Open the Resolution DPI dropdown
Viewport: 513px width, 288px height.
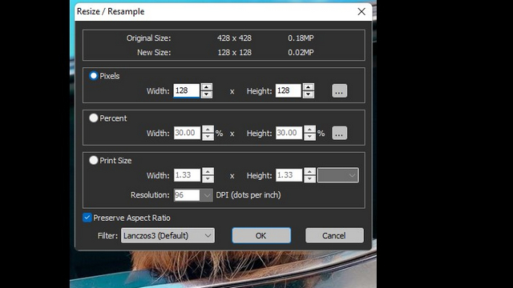click(207, 195)
